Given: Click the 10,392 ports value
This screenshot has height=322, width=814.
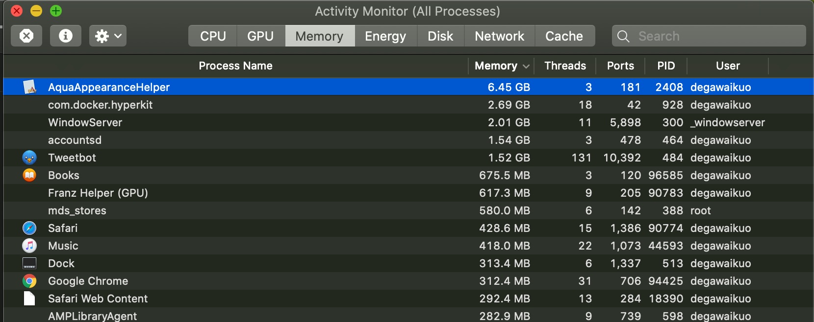Looking at the screenshot, I should (x=622, y=158).
